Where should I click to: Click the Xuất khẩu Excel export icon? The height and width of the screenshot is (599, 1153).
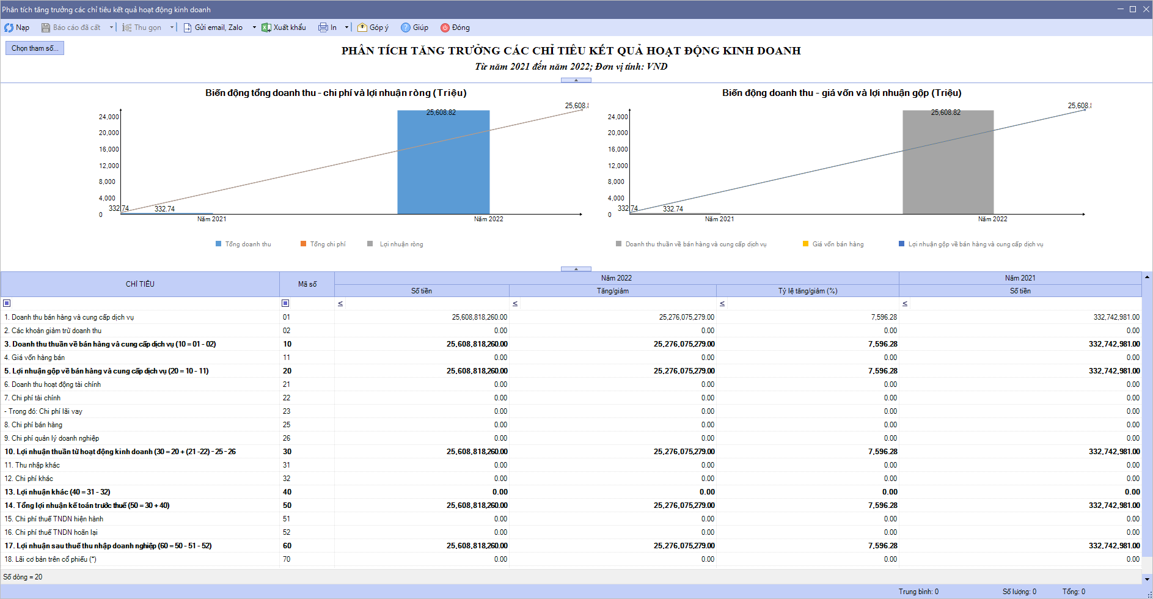[x=266, y=28]
